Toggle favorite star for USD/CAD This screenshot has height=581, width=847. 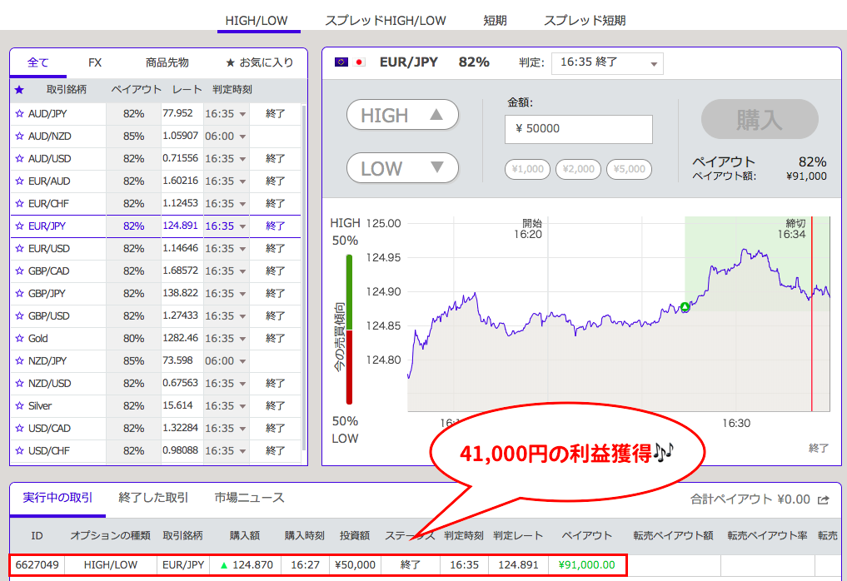[x=20, y=428]
